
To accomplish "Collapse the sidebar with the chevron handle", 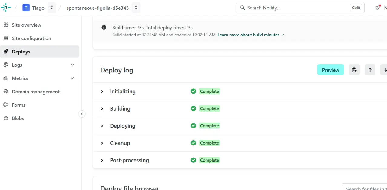I will click(x=82, y=114).
